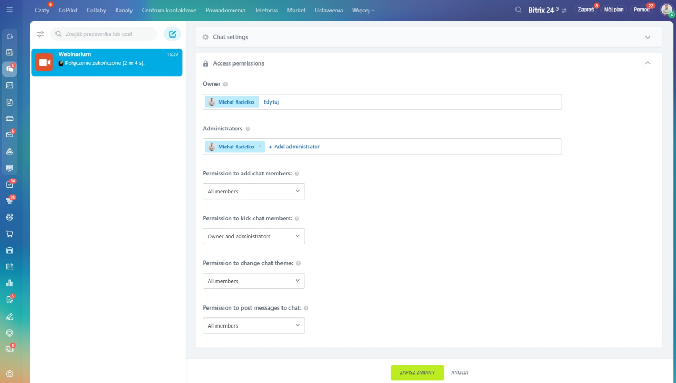Click help icon for post messages permission
676x383 pixels.
(x=306, y=308)
